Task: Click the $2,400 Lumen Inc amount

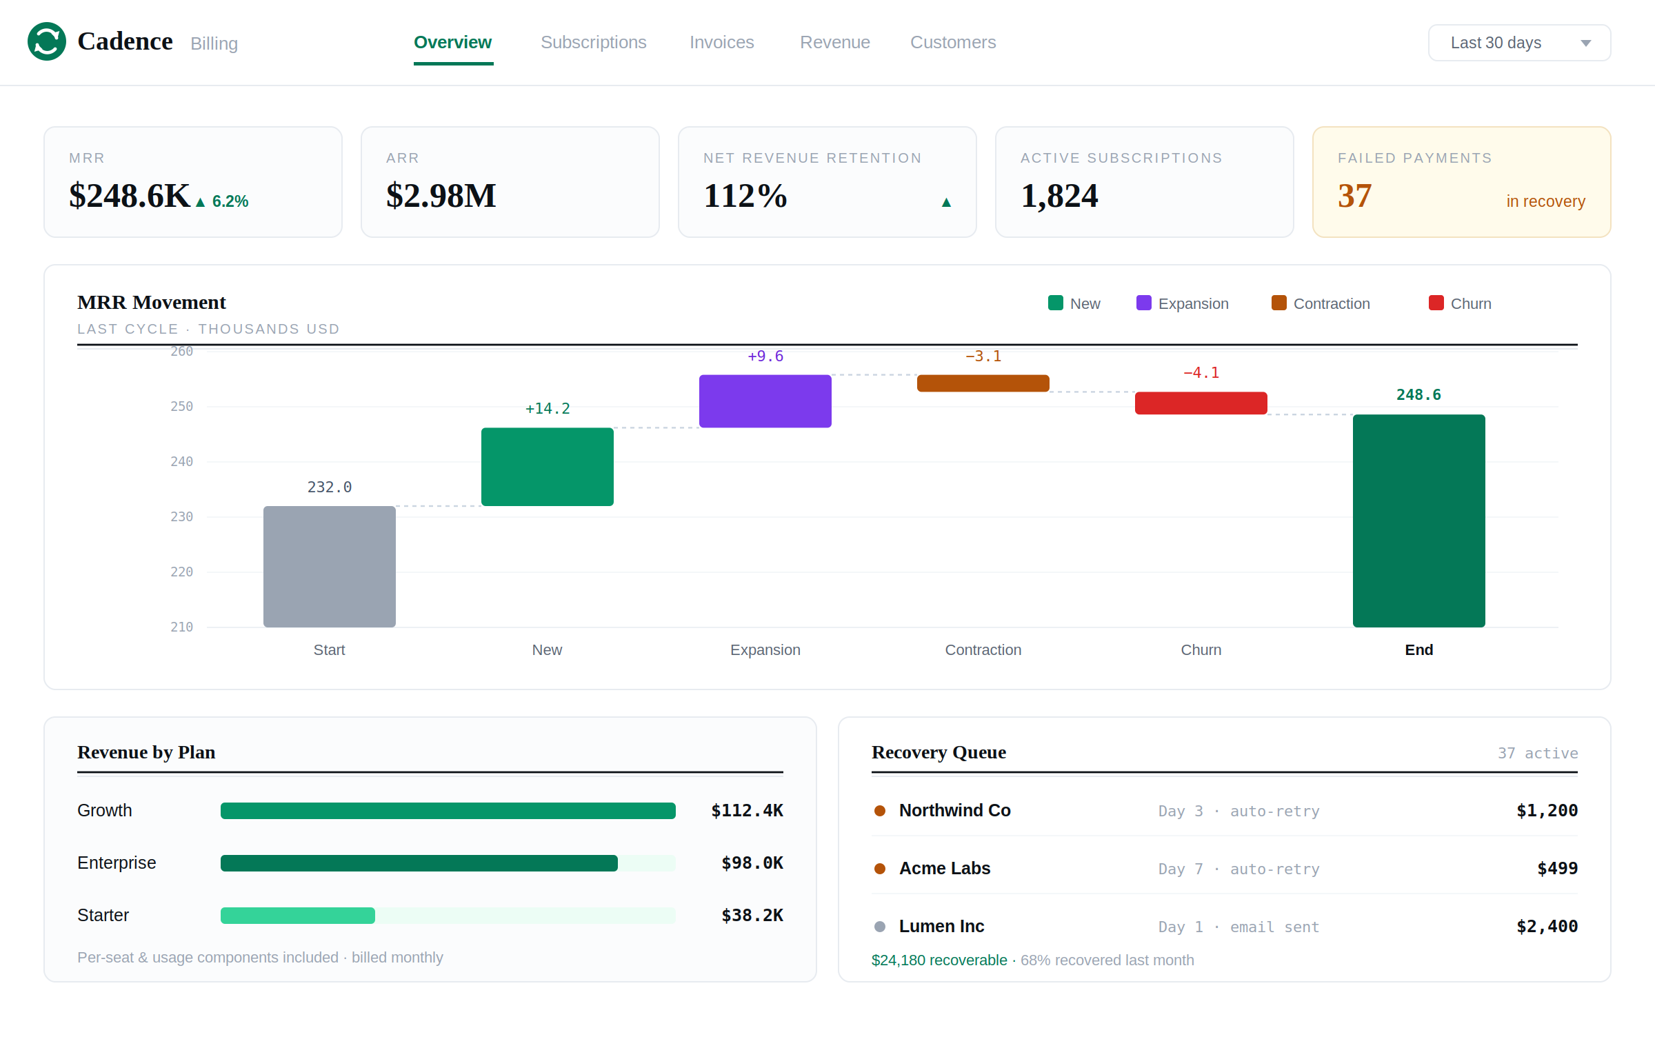Action: pyautogui.click(x=1547, y=927)
